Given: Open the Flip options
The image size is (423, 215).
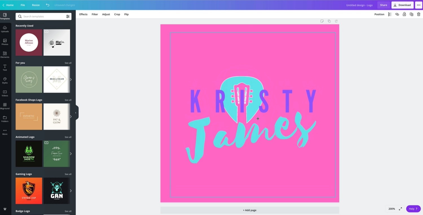Looking at the screenshot, I should [126, 14].
